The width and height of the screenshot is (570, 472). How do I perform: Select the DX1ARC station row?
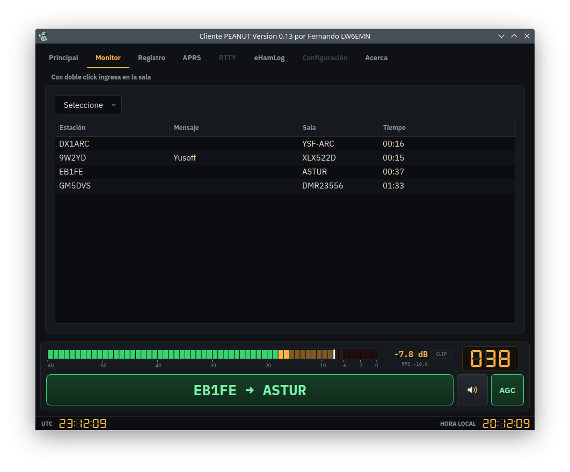coord(284,143)
